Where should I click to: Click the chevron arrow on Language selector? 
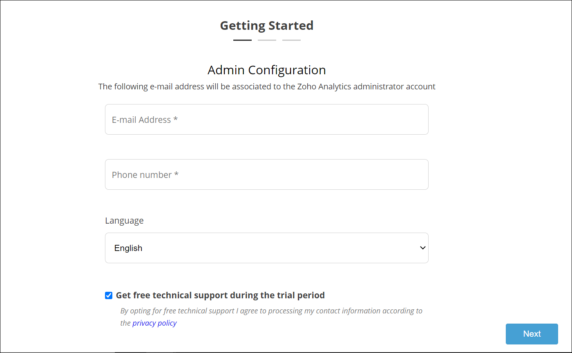(x=423, y=248)
